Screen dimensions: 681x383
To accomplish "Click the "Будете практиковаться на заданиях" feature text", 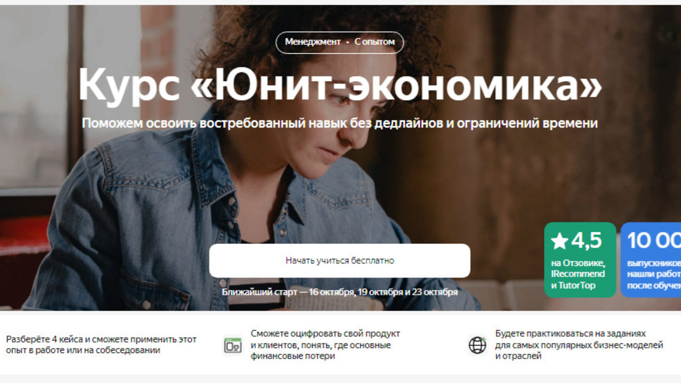I will tap(579, 345).
